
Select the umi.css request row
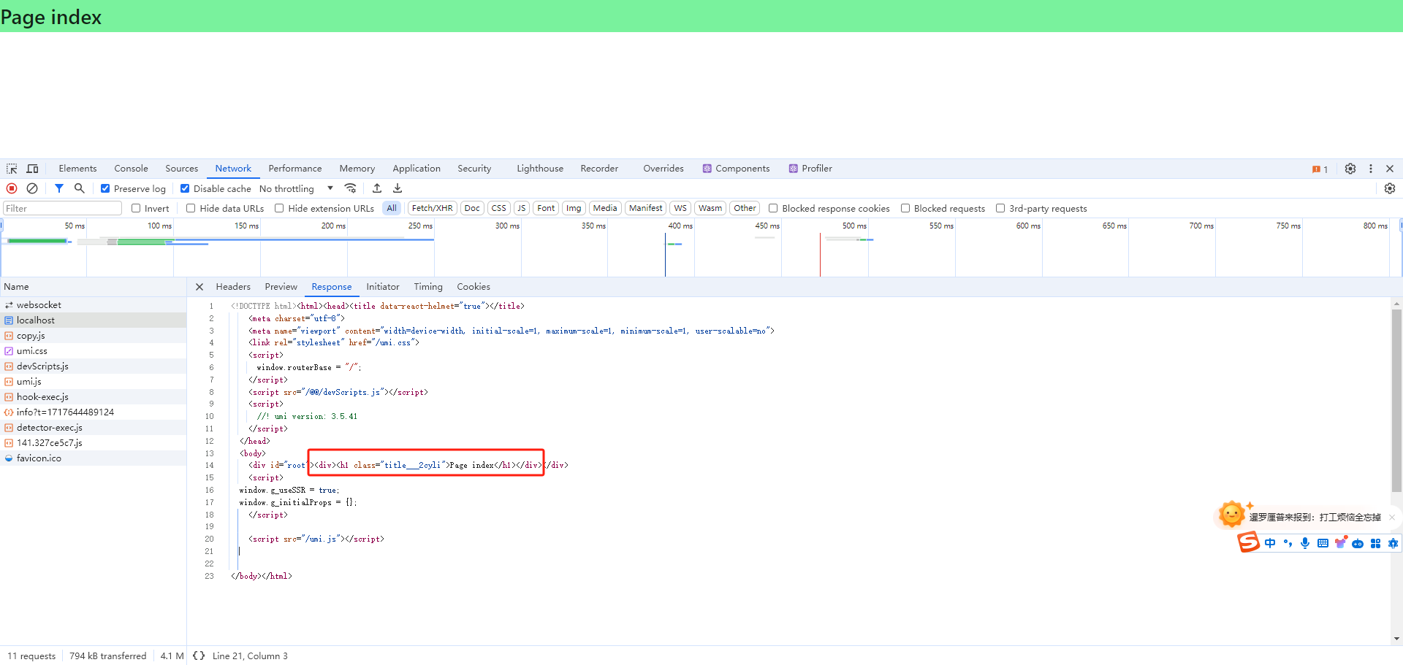93,351
